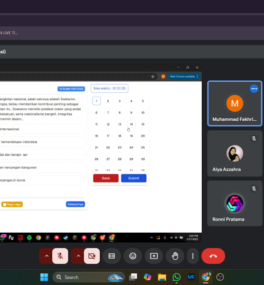The width and height of the screenshot is (264, 285).
Task: Open Minecraft block icon in shared taskbar
Action: click(x=75, y=237)
